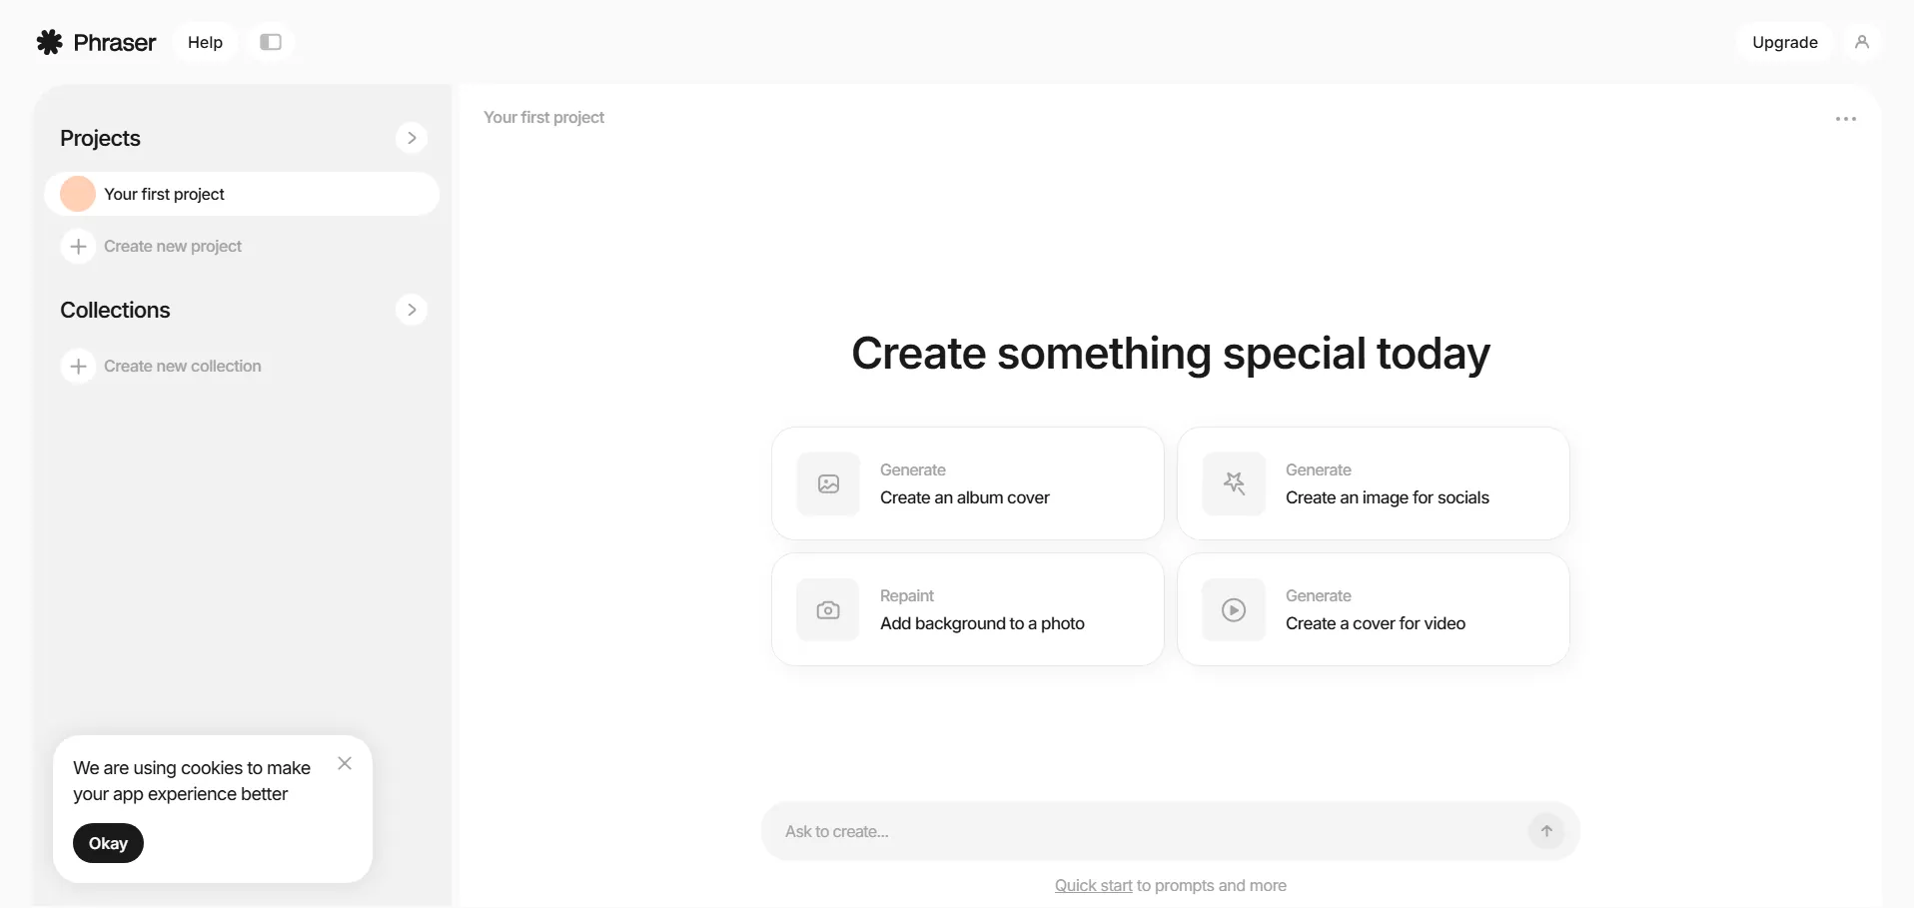
Task: Click the plus icon for new collection
Action: (x=78, y=366)
